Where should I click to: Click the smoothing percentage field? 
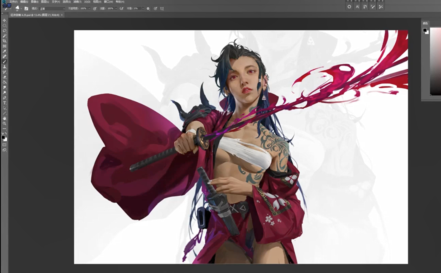click(137, 8)
